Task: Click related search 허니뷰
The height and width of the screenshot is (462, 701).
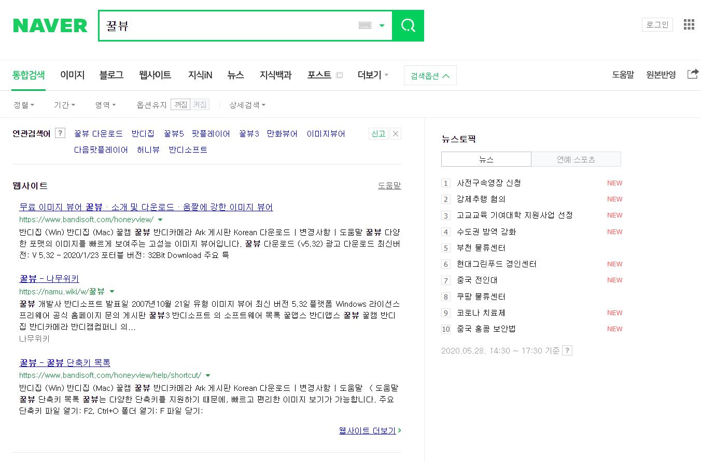Action: click(148, 150)
